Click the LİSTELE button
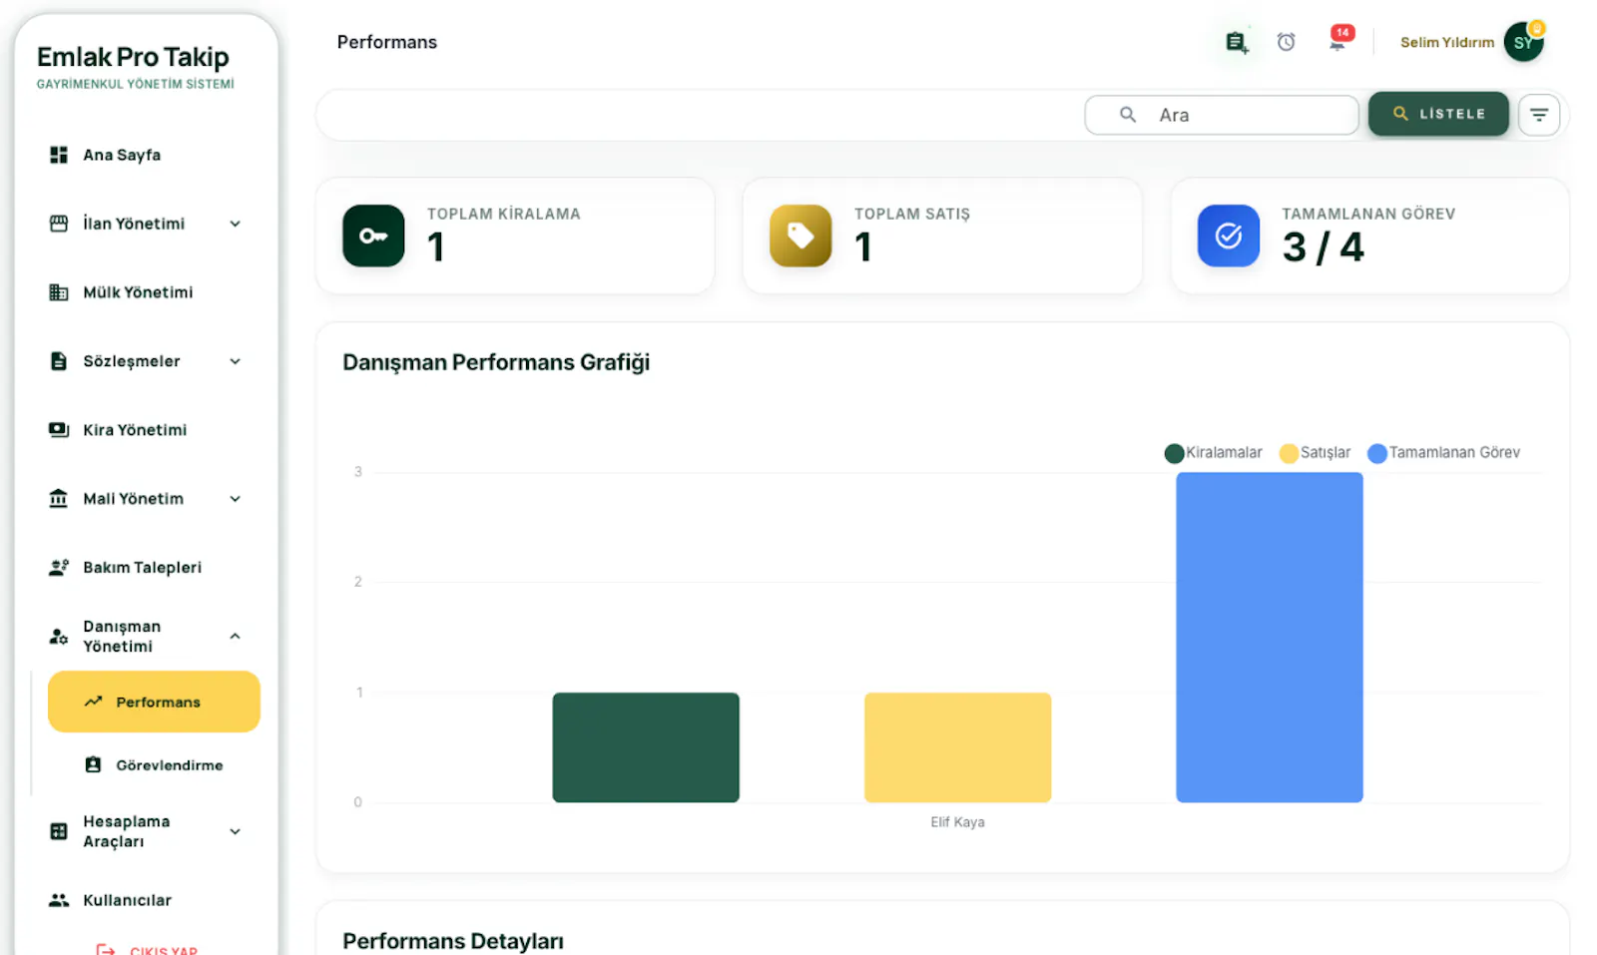1597x955 pixels. click(x=1438, y=114)
